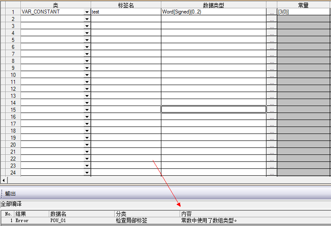Click the 标签名 column header
This screenshot has width=331, height=226.
pos(126,4)
